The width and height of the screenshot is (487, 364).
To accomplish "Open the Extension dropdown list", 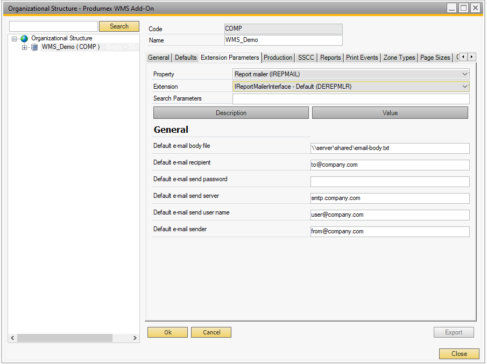I will (x=465, y=87).
